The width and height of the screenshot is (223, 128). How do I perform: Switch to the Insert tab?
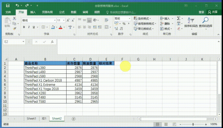tap(33, 12)
